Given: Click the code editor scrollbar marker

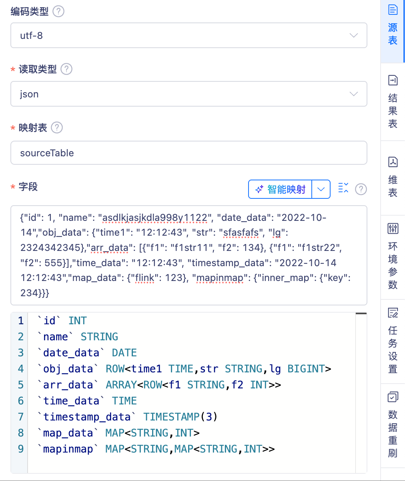Looking at the screenshot, I should tap(361, 314).
